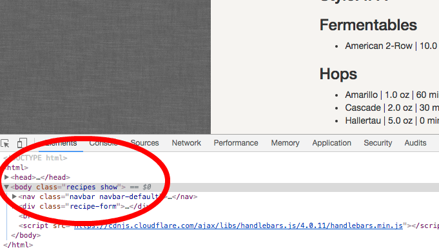Switch to the Security tab
This screenshot has width=439, height=248.
click(378, 143)
